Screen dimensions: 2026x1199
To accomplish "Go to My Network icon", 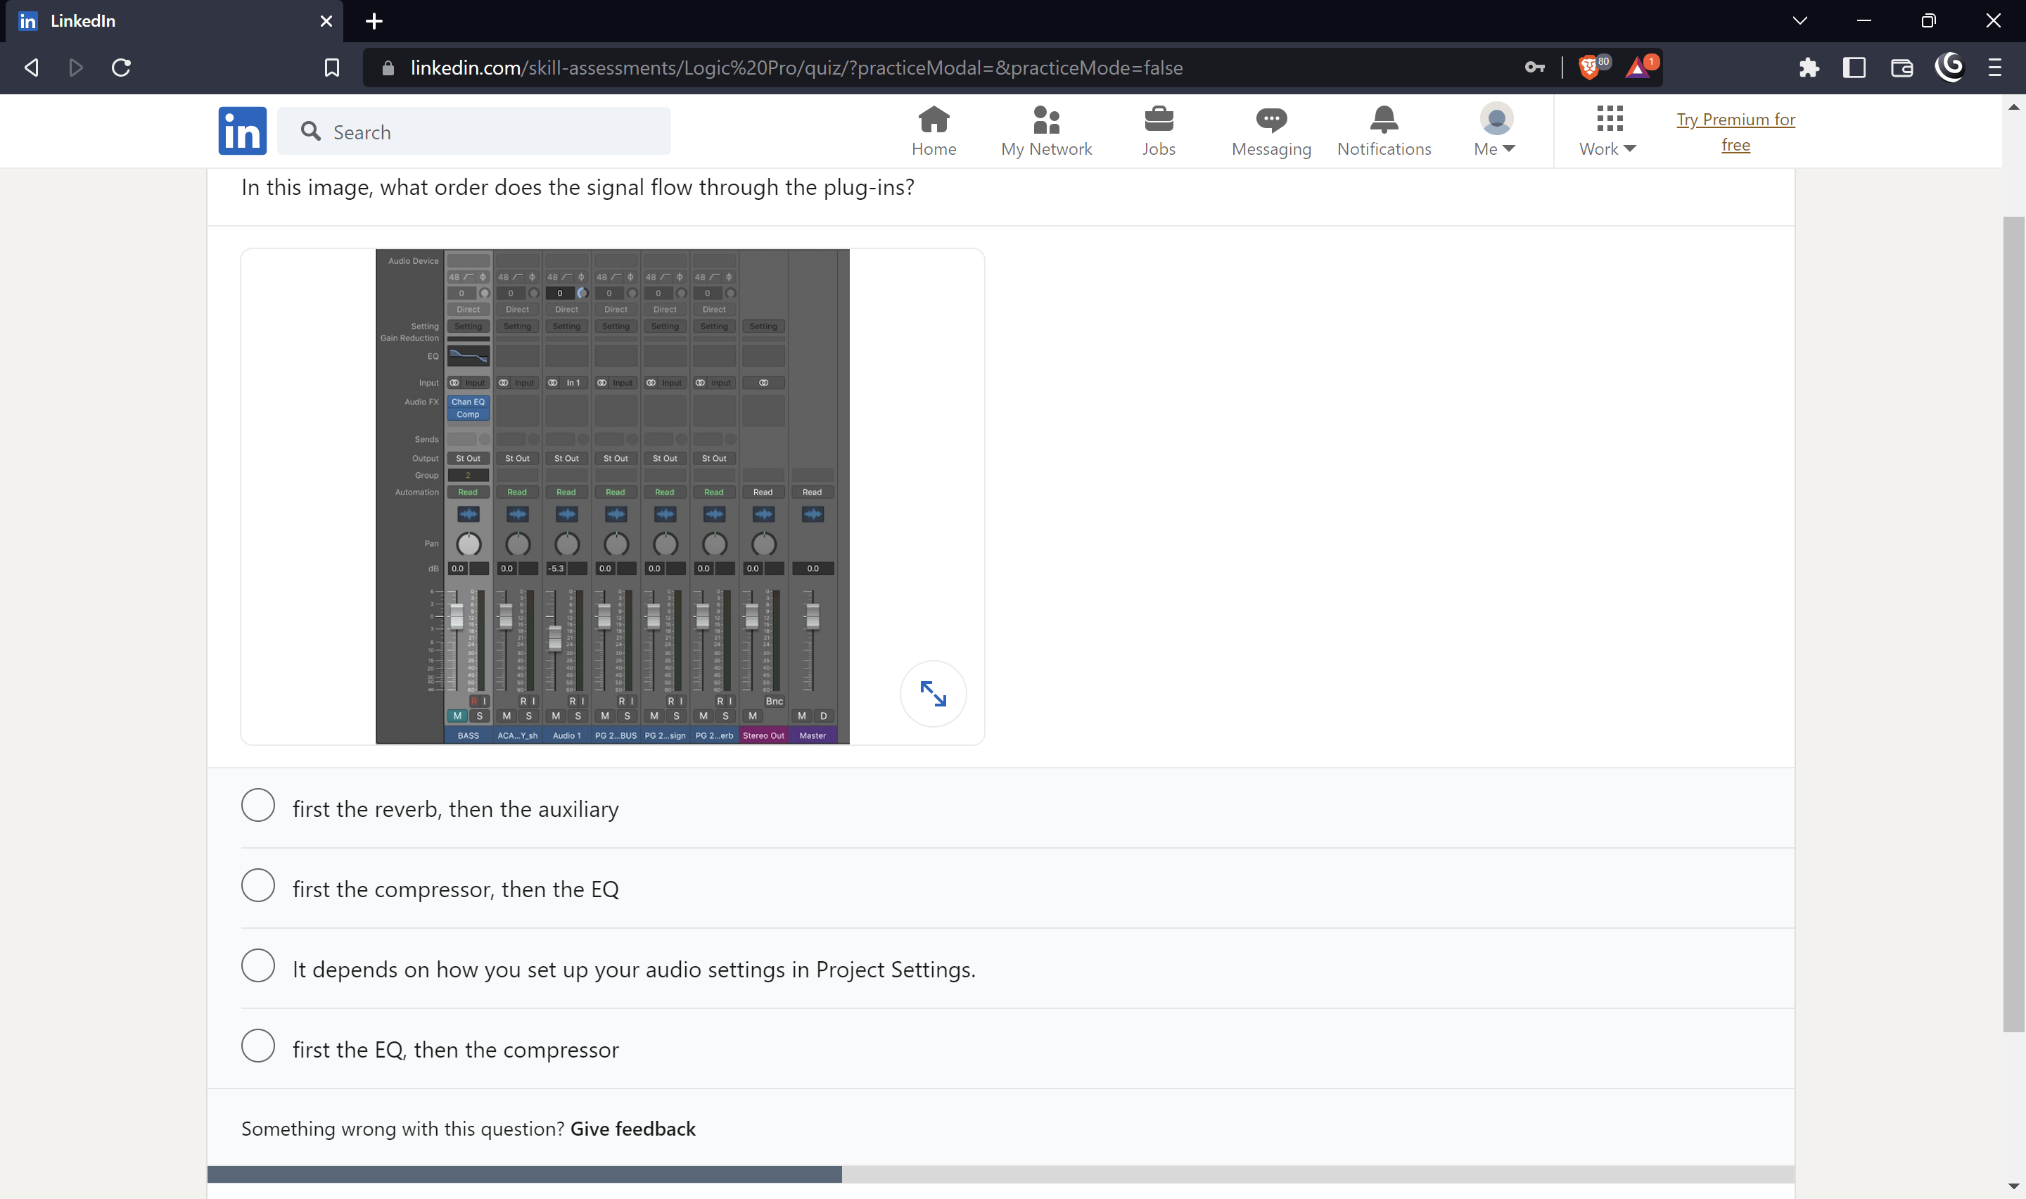I will click(1045, 132).
